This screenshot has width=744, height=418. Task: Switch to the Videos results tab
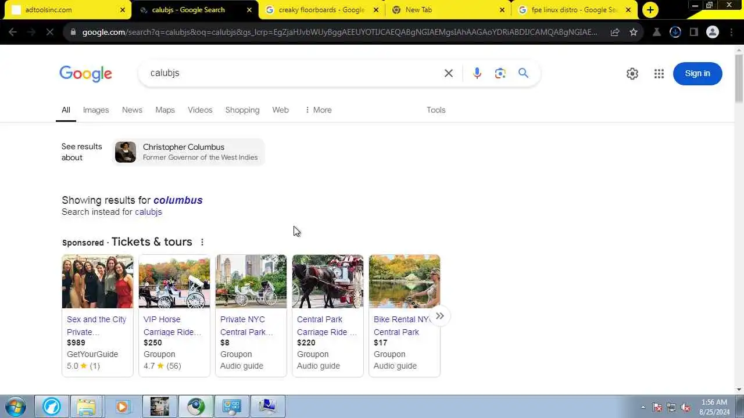[x=200, y=110]
